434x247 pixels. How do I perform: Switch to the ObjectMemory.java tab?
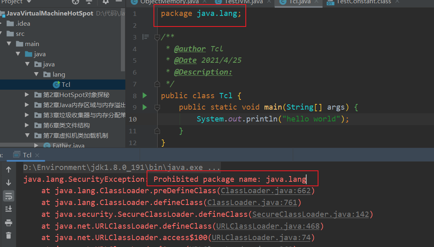click(169, 2)
